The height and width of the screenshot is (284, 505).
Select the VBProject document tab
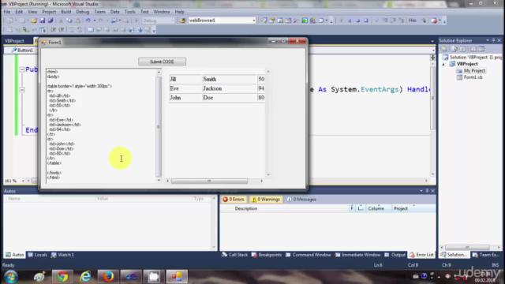[x=14, y=41]
